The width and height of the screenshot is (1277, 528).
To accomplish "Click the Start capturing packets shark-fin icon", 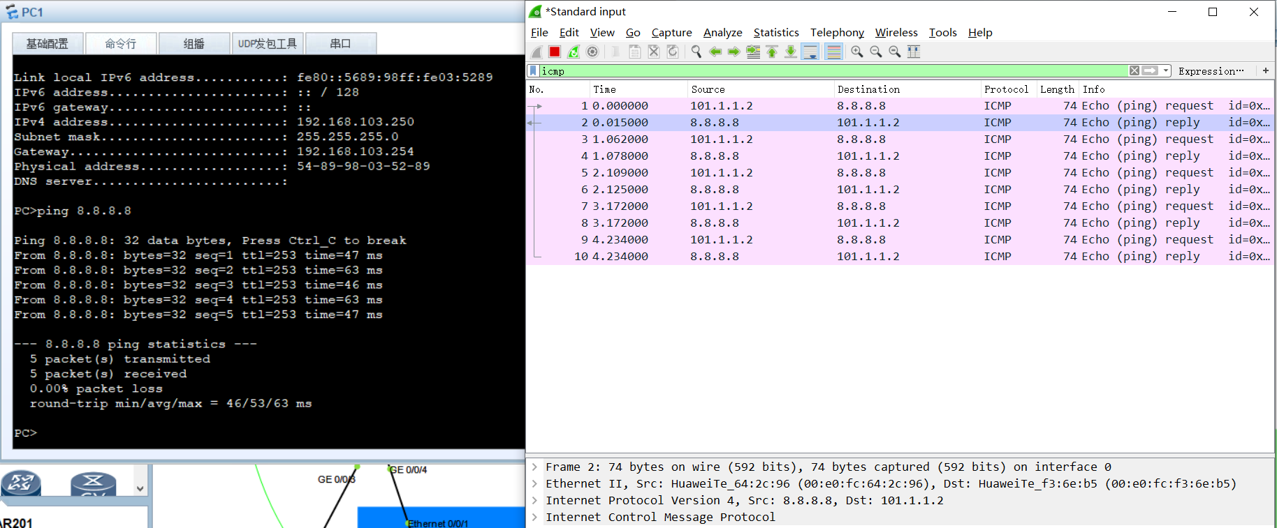I will click(x=537, y=52).
